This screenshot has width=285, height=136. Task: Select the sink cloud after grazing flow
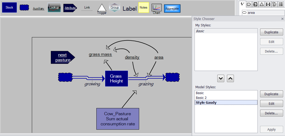(173, 77)
